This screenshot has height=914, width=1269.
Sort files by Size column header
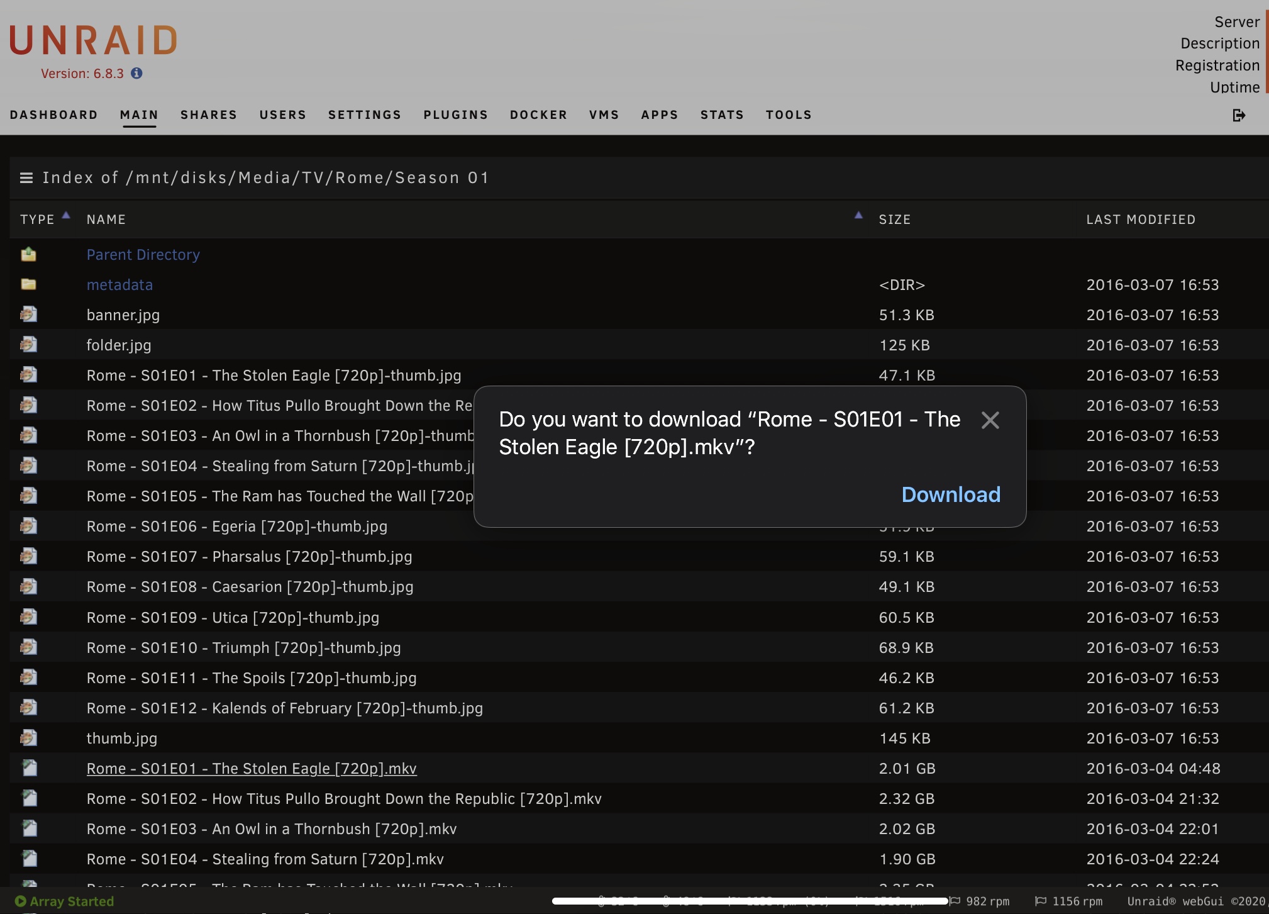[x=894, y=220]
